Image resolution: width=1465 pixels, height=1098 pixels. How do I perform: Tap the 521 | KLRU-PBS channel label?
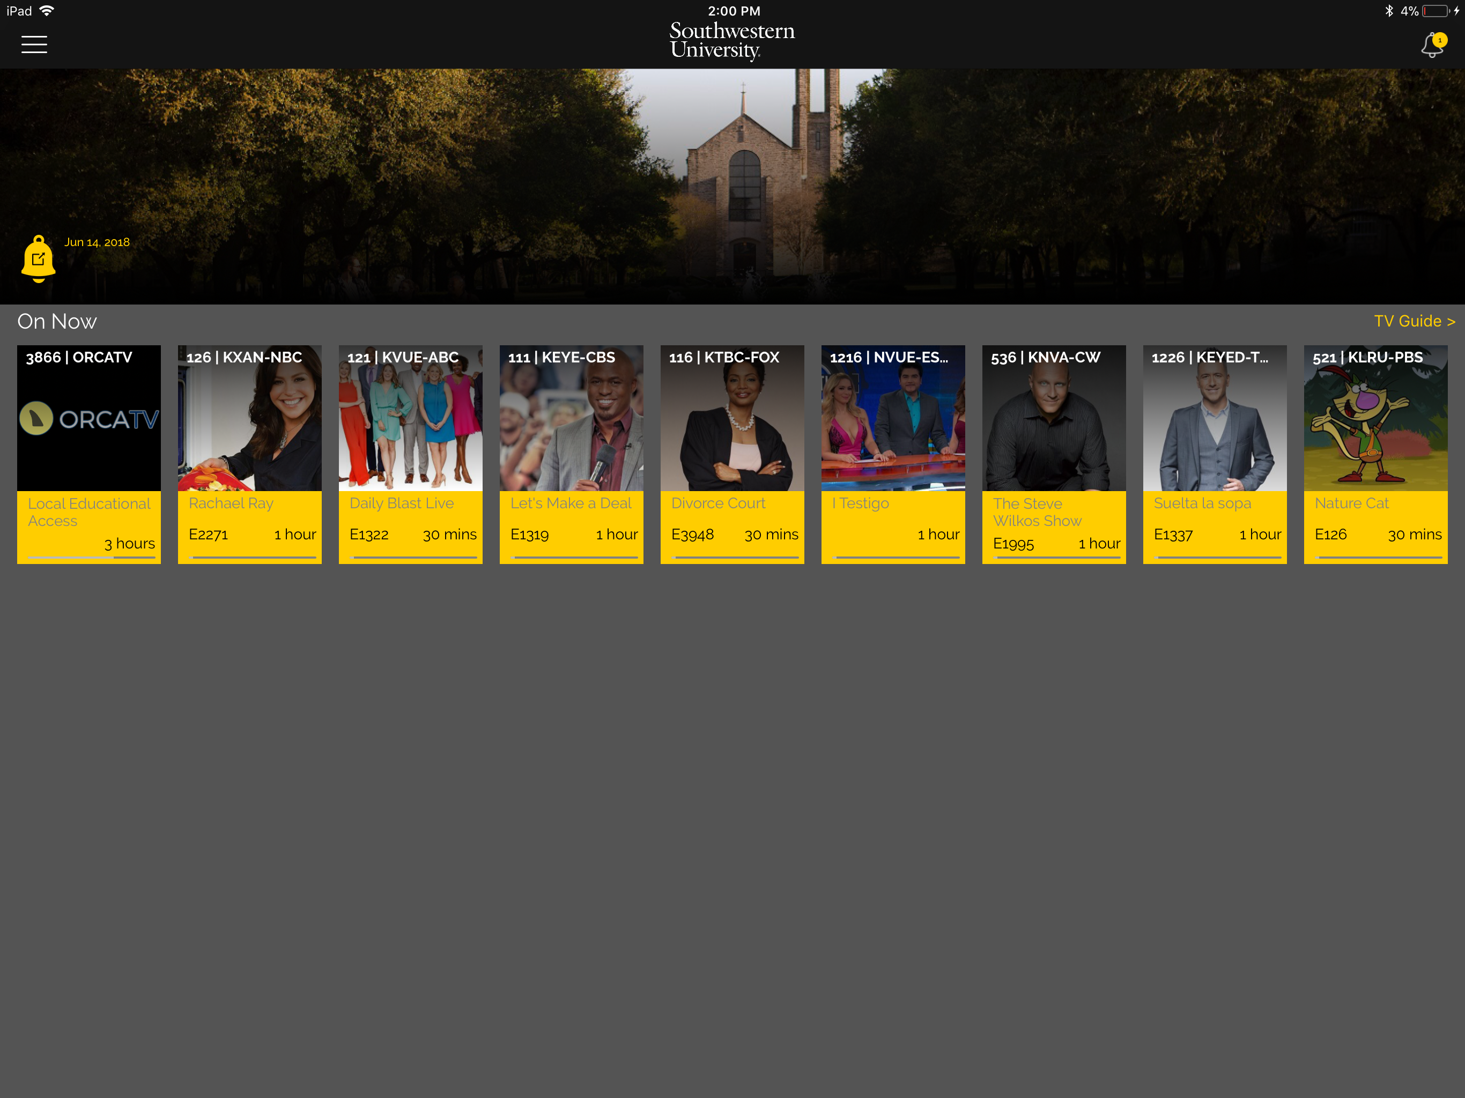(1368, 358)
